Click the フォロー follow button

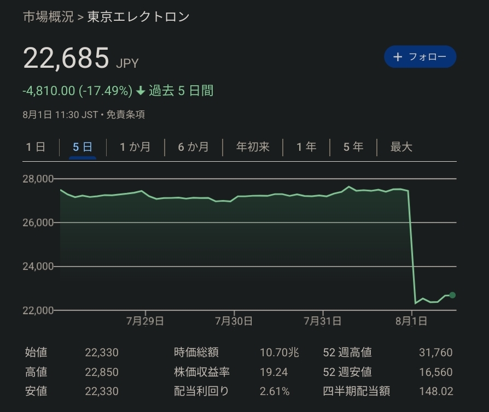point(420,57)
